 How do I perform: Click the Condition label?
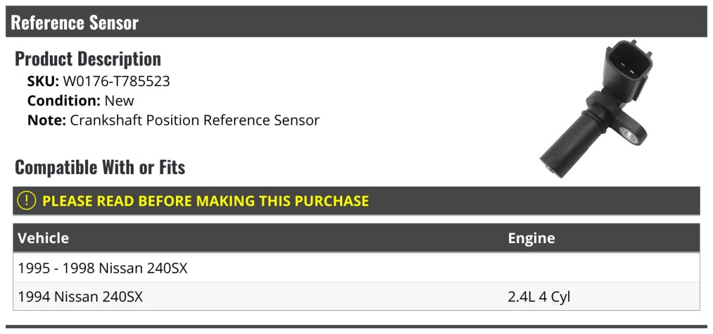64,100
